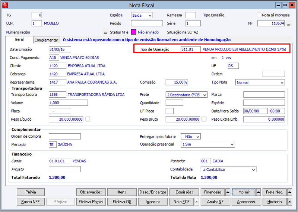The image size is (298, 212).
Task: Check the box next to Peso Bruto
Action: 204,119
